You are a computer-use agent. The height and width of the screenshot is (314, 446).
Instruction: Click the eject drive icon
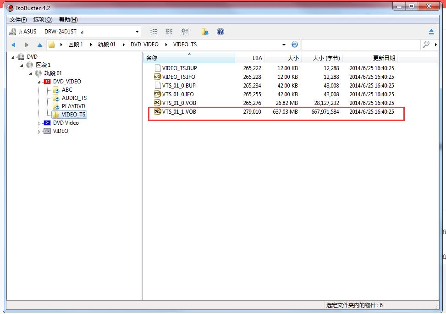tap(431, 32)
